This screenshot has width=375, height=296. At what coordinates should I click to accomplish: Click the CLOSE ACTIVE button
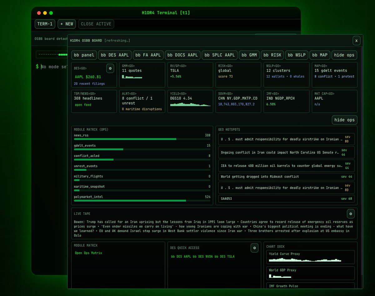pos(96,24)
